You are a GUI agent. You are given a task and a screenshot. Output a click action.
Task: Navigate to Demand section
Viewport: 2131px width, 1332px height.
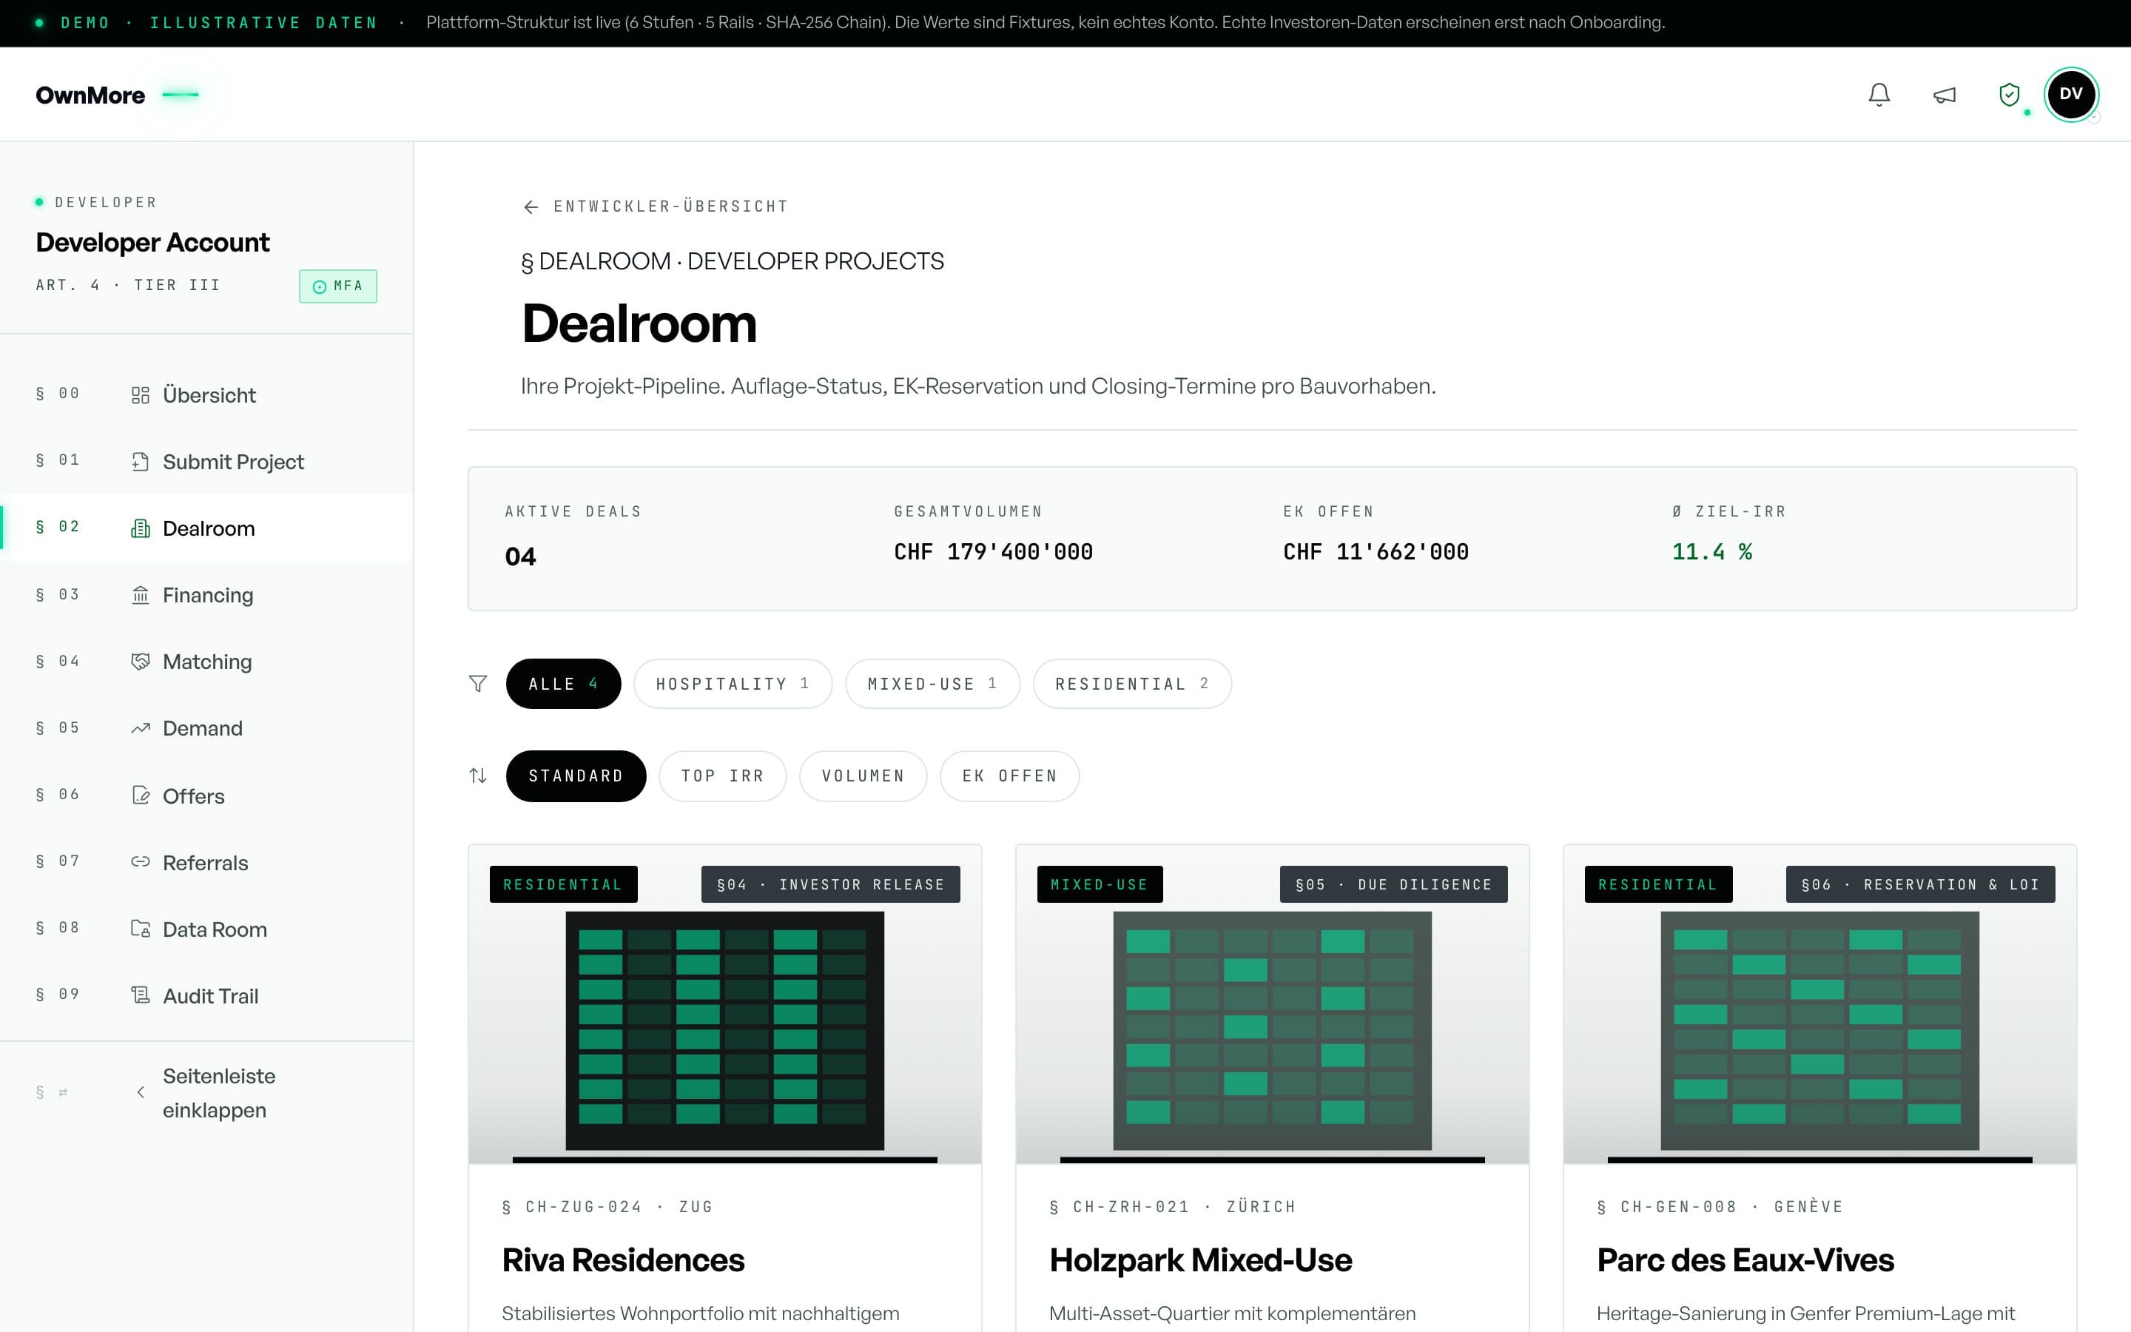point(206,729)
